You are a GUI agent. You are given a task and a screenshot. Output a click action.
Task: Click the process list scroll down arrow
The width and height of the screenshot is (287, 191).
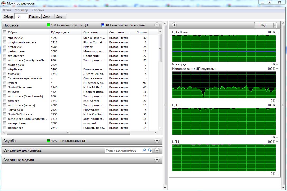[x=160, y=128]
